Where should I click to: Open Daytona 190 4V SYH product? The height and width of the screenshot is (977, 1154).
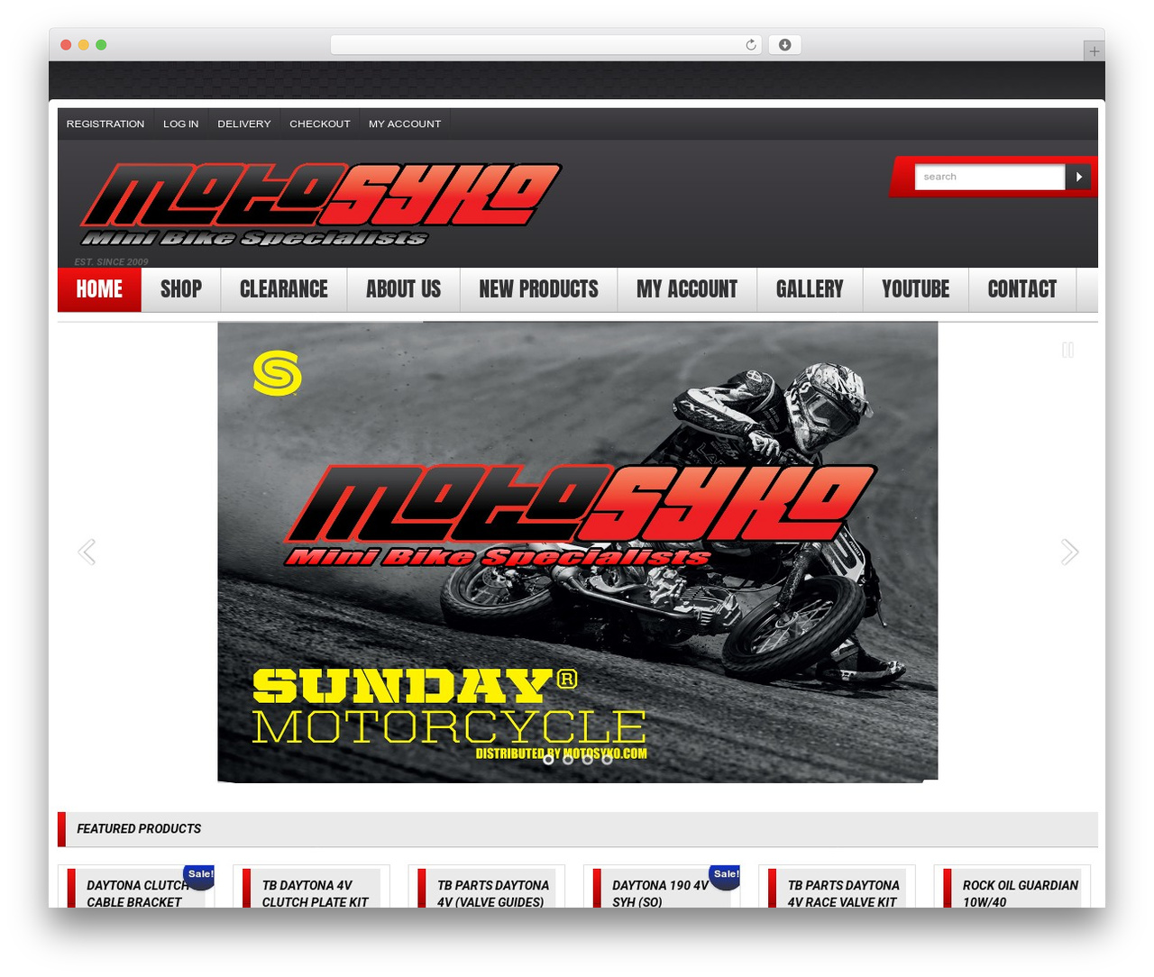tap(661, 893)
